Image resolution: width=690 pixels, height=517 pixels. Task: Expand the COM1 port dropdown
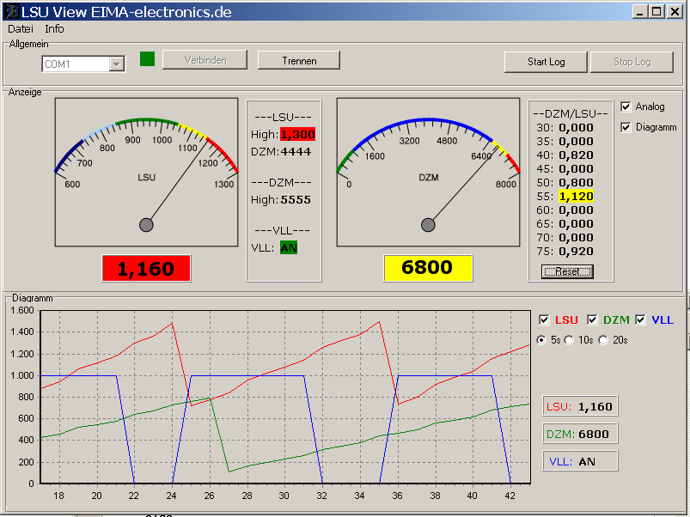click(x=116, y=64)
